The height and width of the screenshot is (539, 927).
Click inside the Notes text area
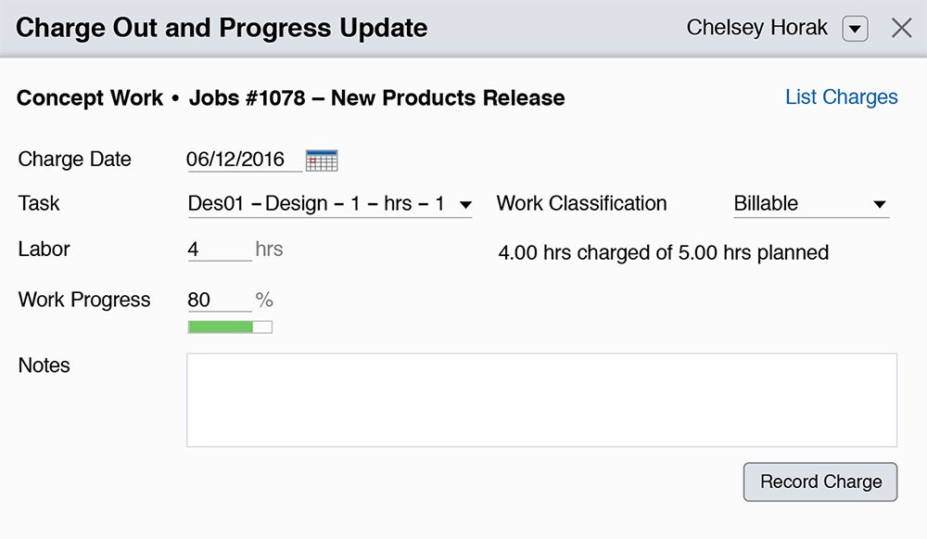point(541,400)
